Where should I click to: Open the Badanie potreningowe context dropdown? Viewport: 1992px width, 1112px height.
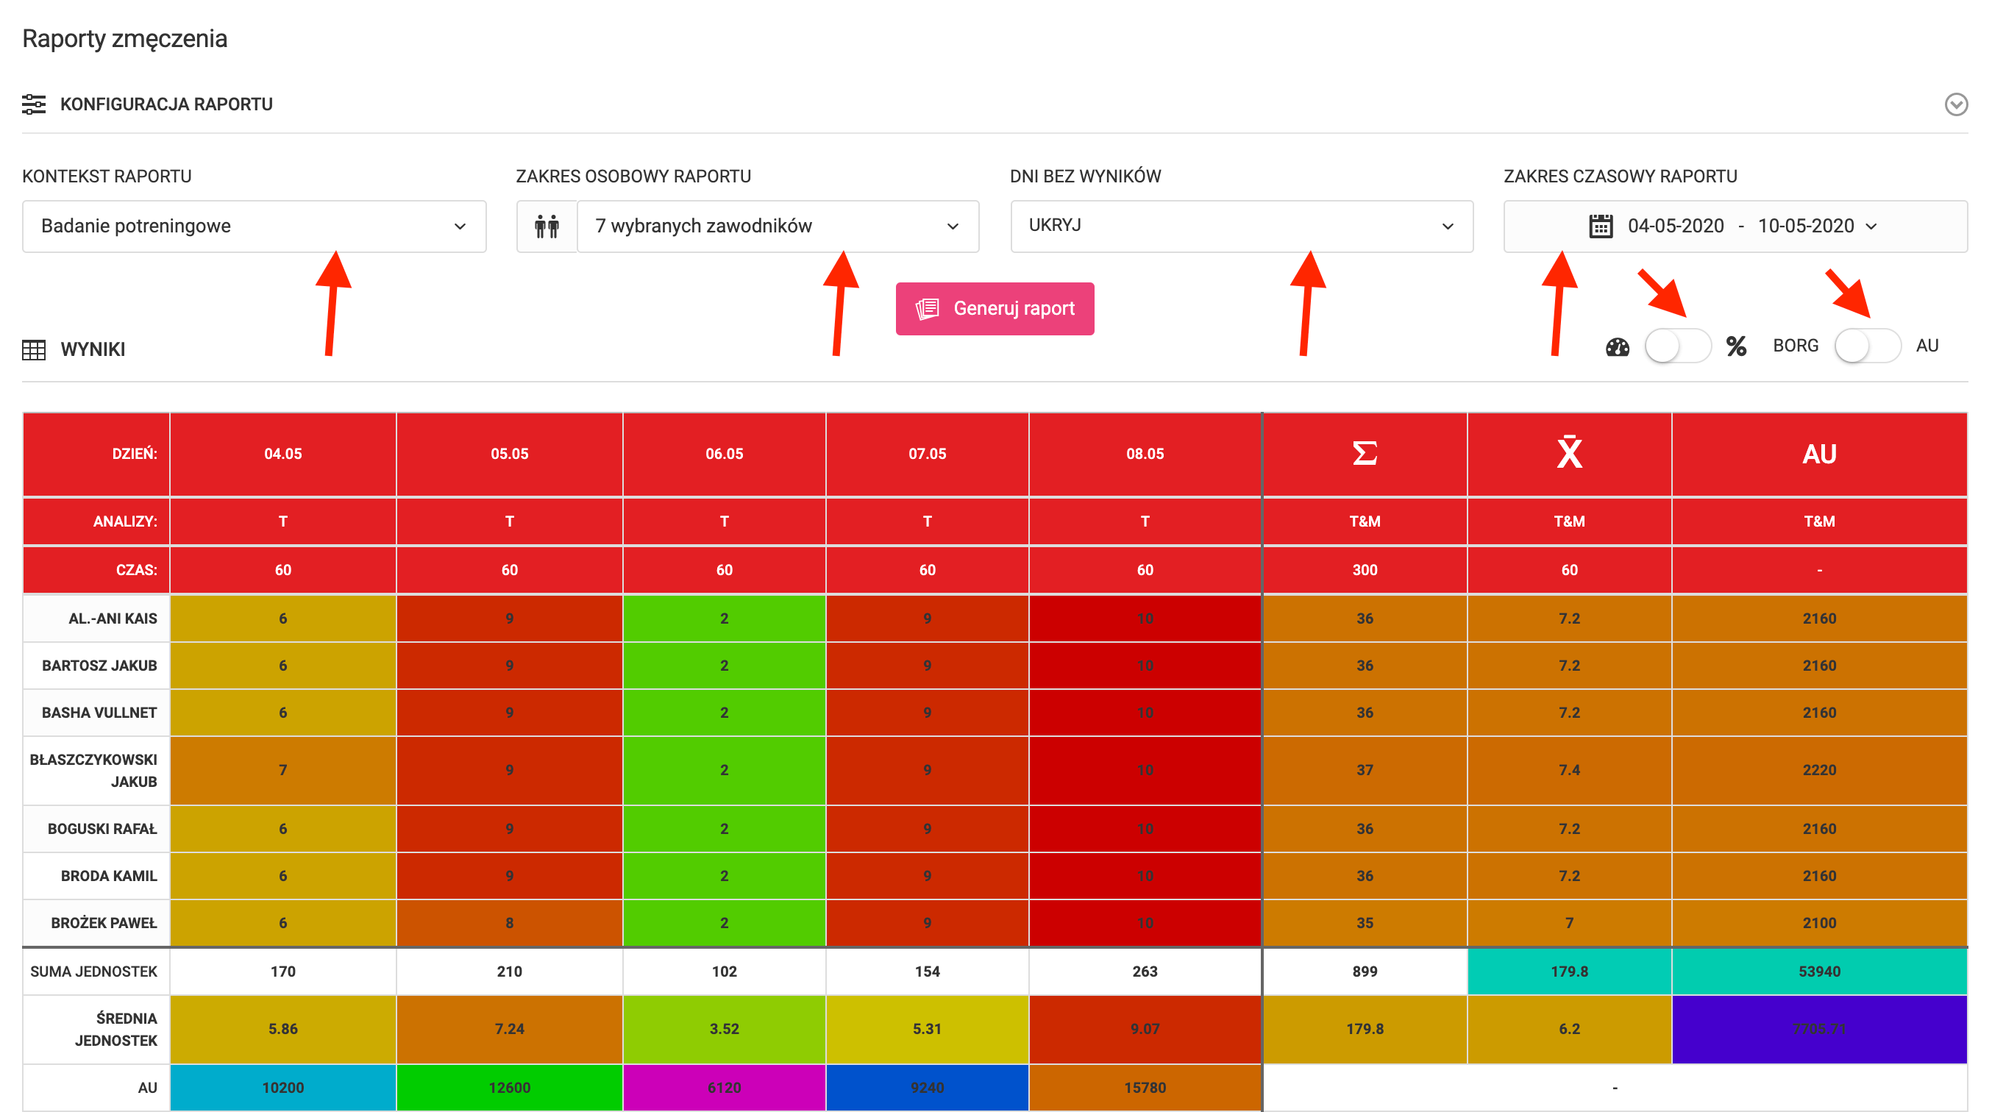pos(254,227)
